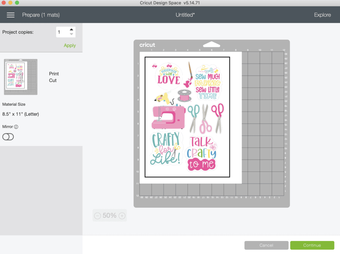The image size is (340, 254).
Task: Click the Prepare (1 mats) heading
Action: point(41,15)
